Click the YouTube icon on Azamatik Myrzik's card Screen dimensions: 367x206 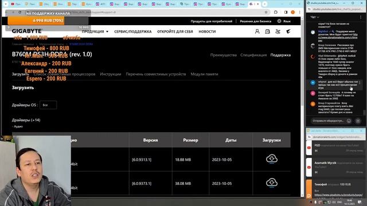309,167
